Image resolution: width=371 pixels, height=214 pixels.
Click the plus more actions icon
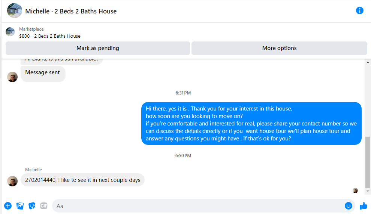[8, 206]
